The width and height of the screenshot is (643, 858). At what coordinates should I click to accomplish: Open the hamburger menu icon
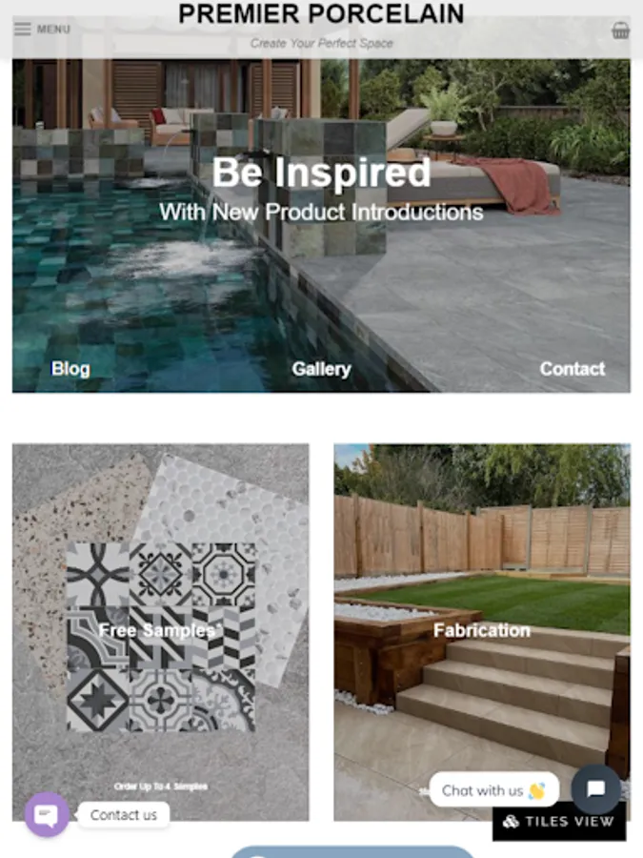coord(23,29)
